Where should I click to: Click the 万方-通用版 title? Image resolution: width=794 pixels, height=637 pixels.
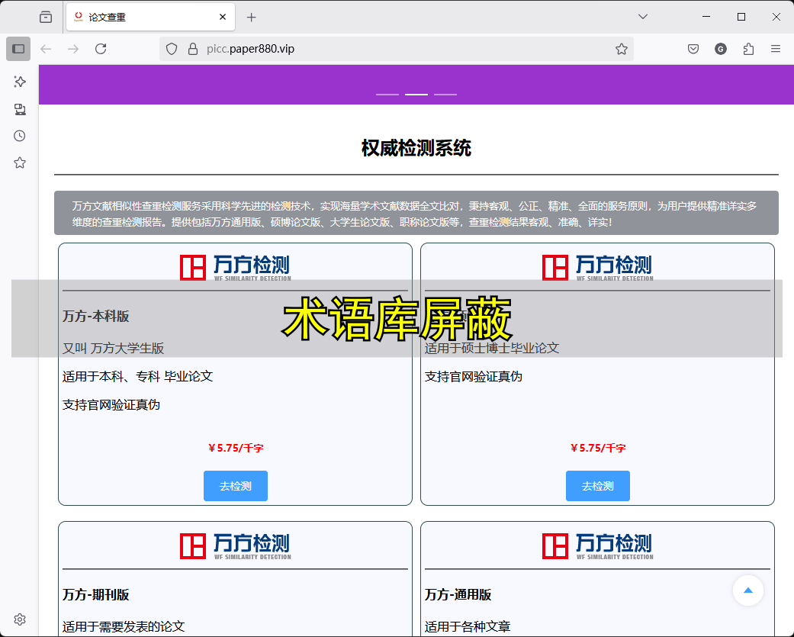(x=458, y=594)
